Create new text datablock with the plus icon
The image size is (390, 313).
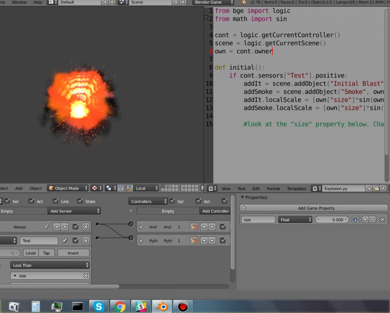click(369, 188)
